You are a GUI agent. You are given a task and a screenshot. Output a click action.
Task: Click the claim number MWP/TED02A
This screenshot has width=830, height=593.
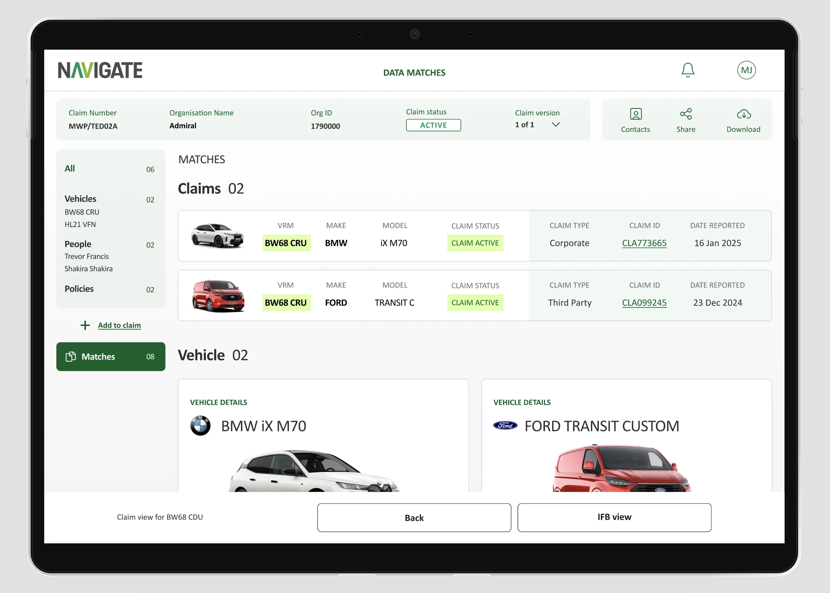pos(93,126)
